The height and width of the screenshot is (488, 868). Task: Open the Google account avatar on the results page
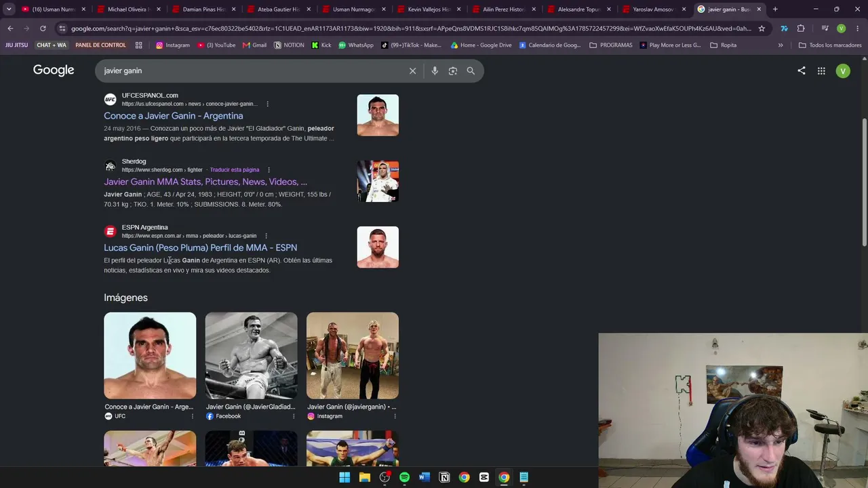tap(843, 70)
